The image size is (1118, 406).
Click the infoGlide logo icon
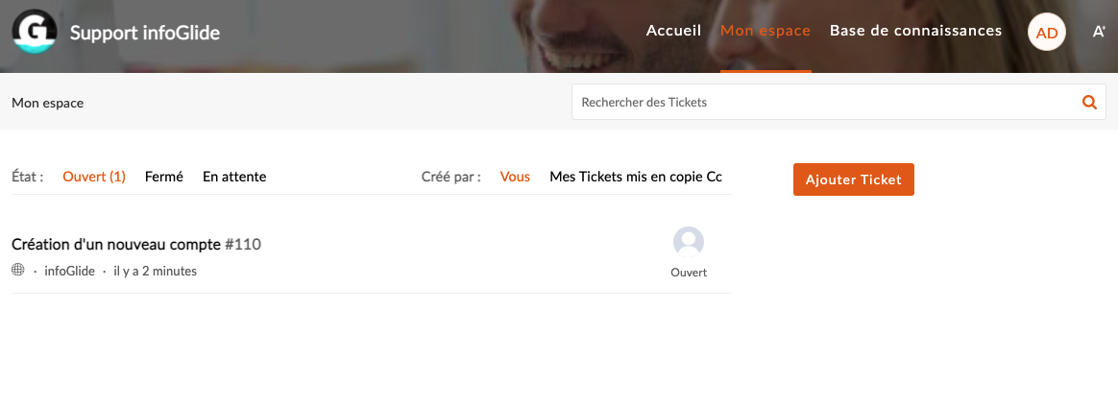(36, 32)
